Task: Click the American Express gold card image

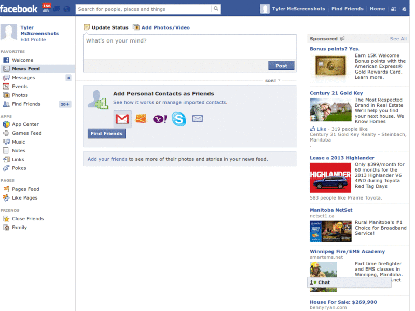Action: click(x=330, y=66)
